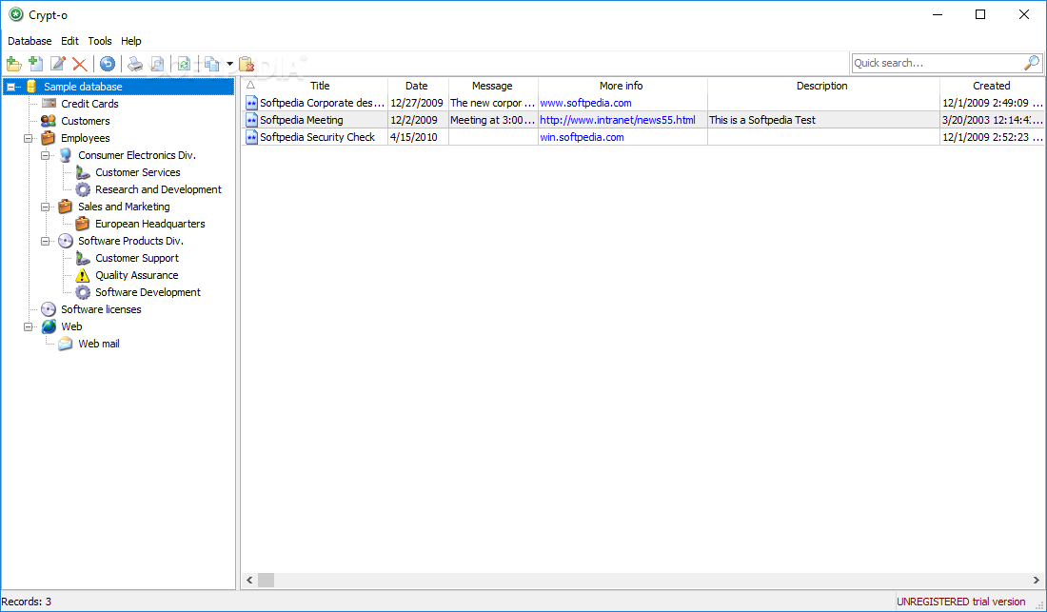Viewport: 1047px width, 612px height.
Task: Open the copy dropdown arrow in toolbar
Action: coord(229,64)
